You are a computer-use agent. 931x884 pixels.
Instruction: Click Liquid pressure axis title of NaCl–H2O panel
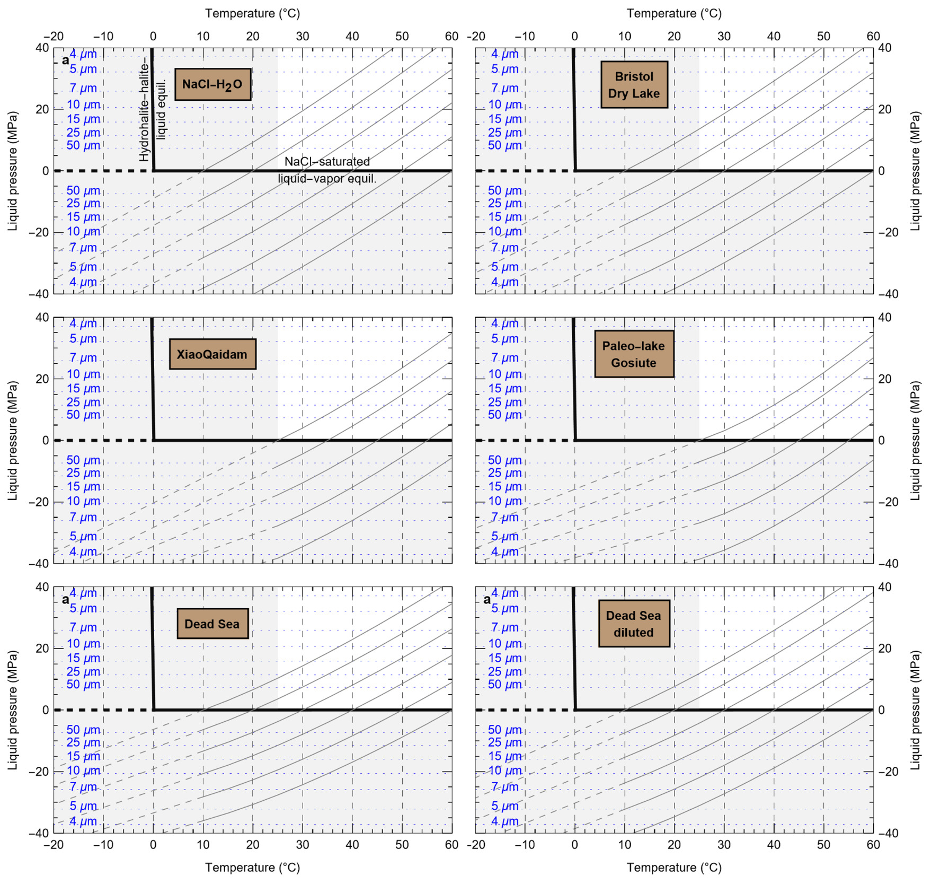[13, 171]
